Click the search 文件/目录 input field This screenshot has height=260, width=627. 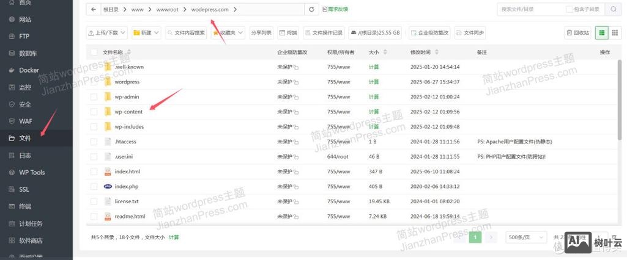coord(530,9)
